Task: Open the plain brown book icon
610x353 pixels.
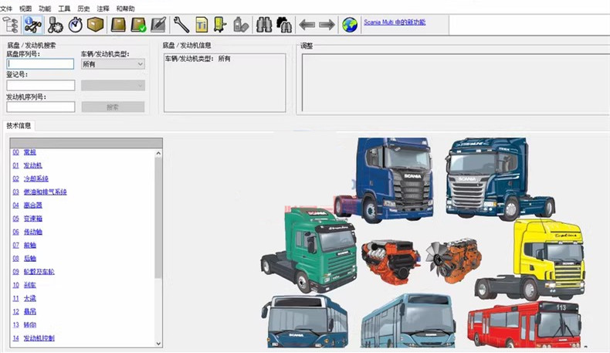Action: tap(118, 25)
